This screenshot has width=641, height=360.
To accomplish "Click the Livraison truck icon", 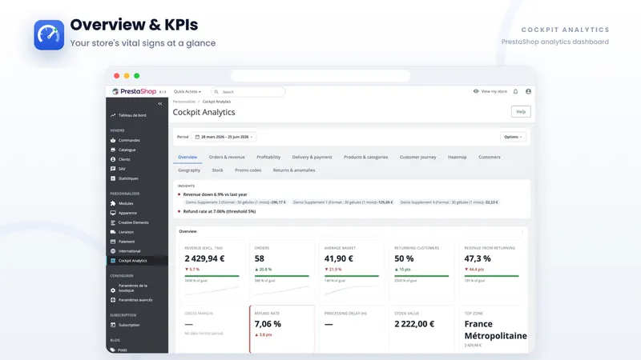I will point(113,232).
